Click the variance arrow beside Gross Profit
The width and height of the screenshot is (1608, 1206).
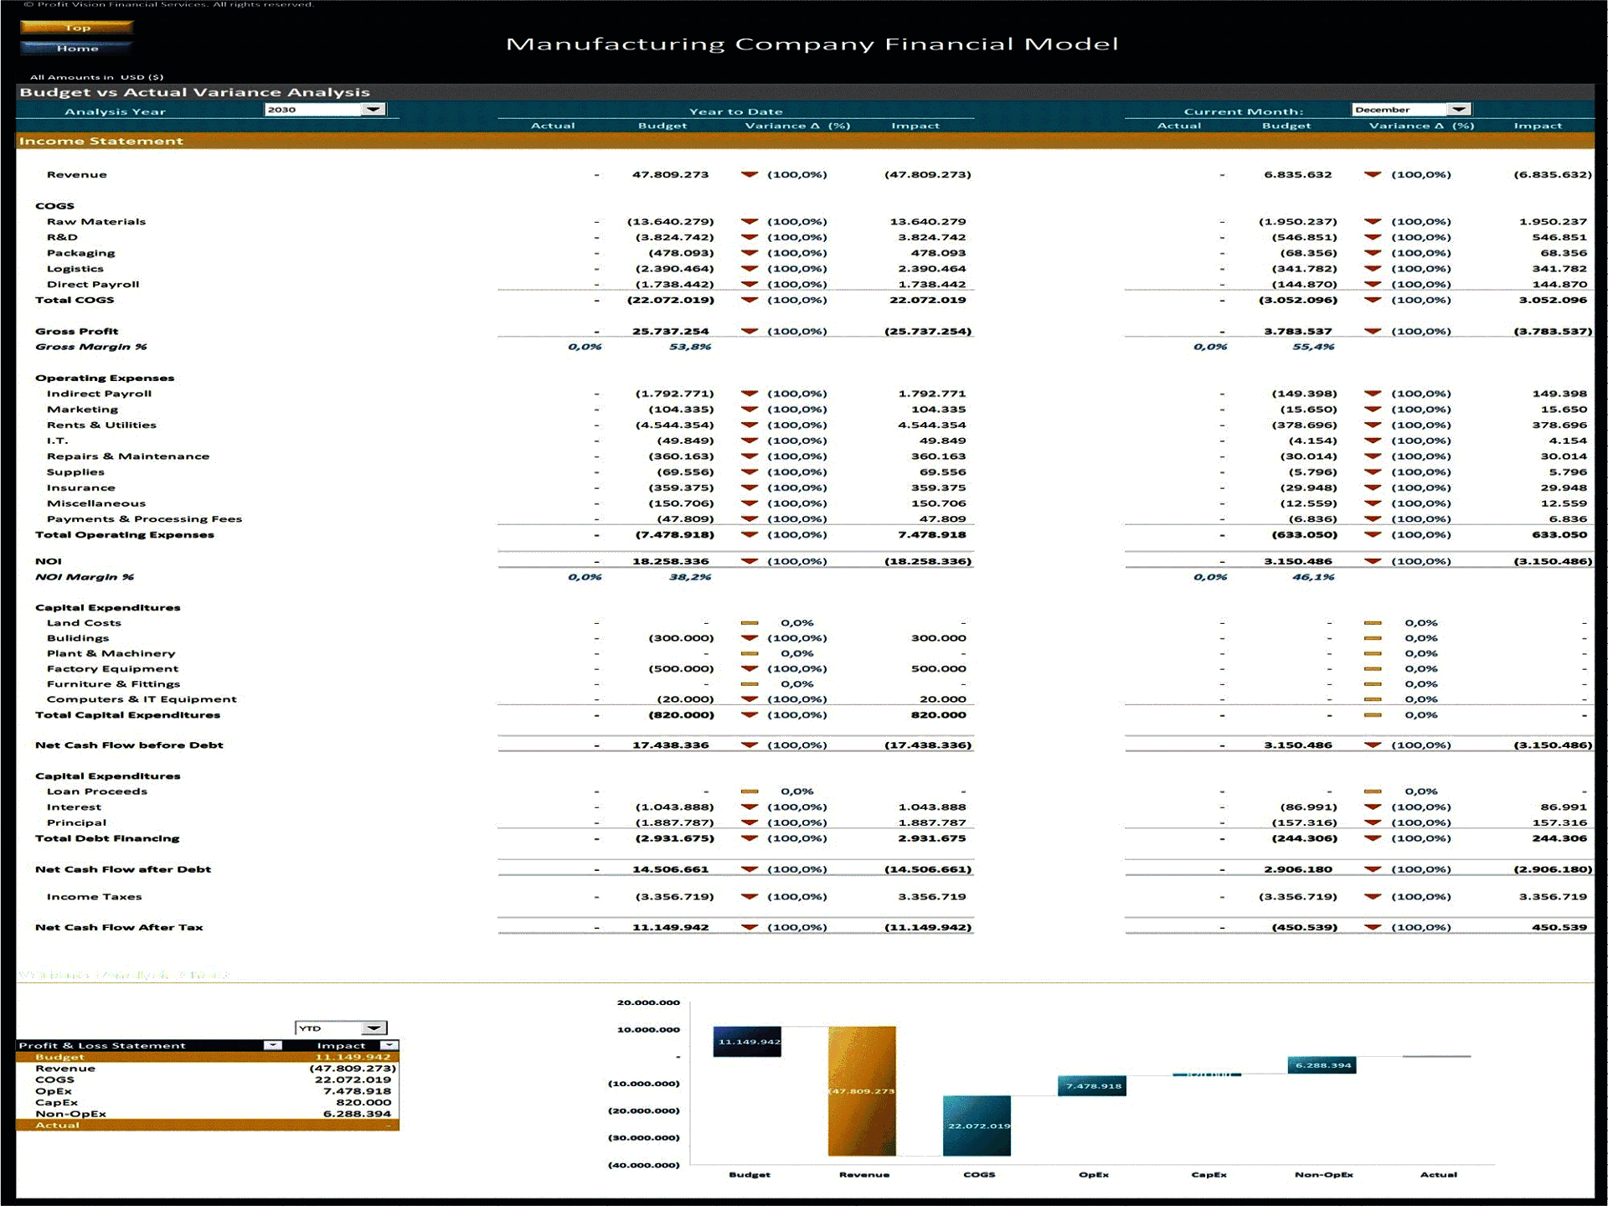pos(751,331)
